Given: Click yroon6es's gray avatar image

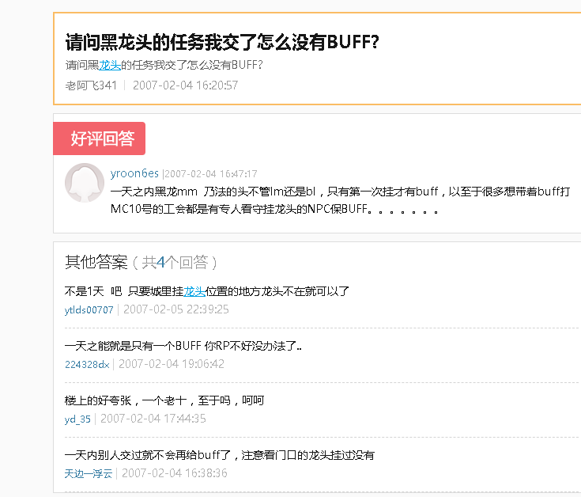Looking at the screenshot, I should point(85,183).
